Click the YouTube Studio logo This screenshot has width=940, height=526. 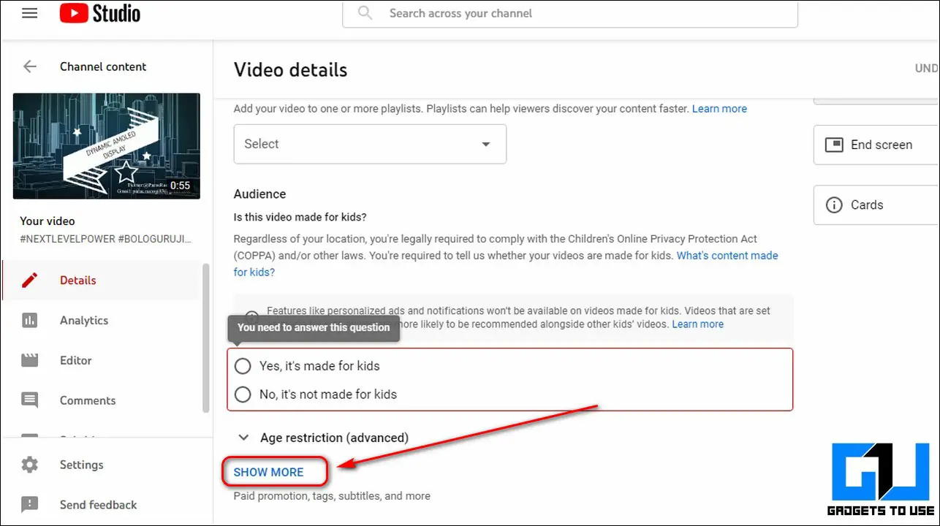(100, 13)
